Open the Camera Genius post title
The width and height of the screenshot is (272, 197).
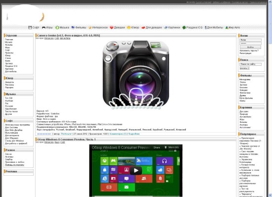[68, 36]
